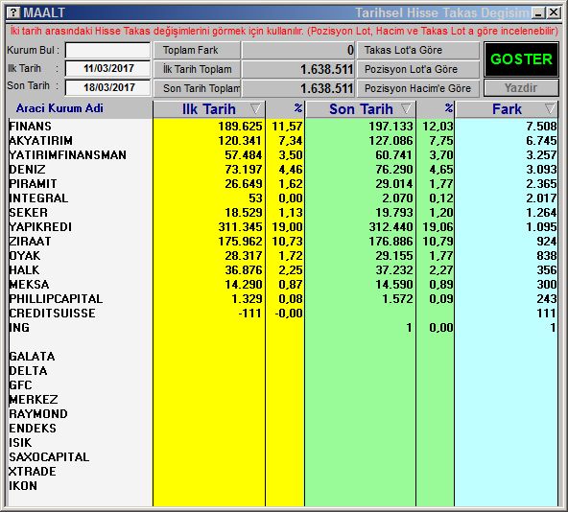
Task: Click the first % column header
Action: (x=298, y=108)
